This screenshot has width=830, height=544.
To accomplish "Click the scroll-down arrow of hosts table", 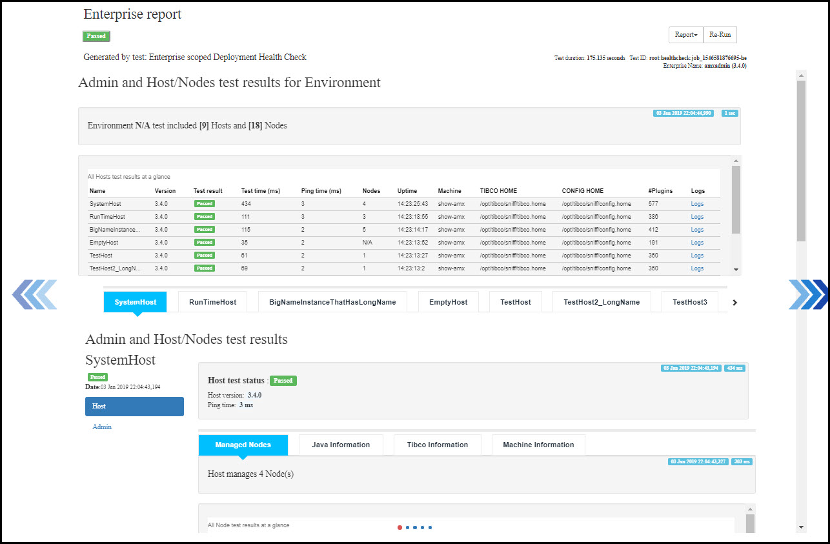I will point(736,270).
